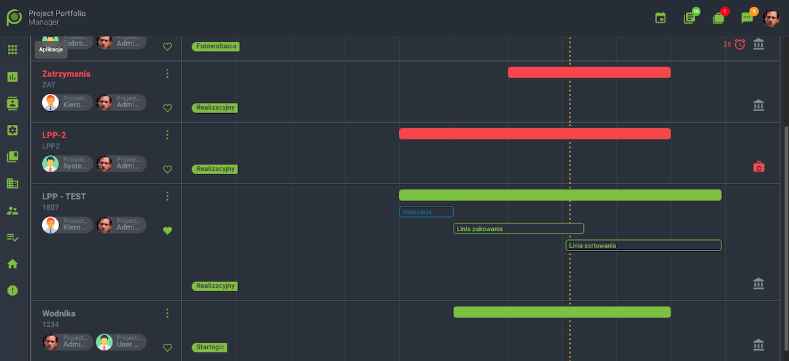
Task: Open the three-dot menu for Zatrzymania
Action: 167,74
